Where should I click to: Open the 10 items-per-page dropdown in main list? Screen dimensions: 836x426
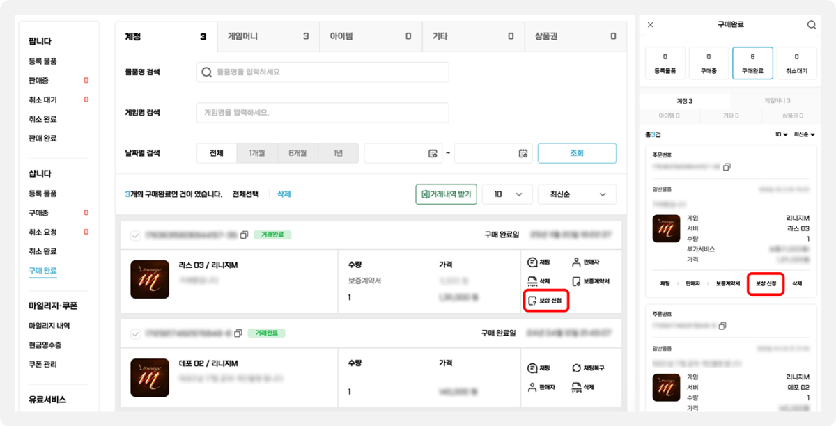click(507, 195)
